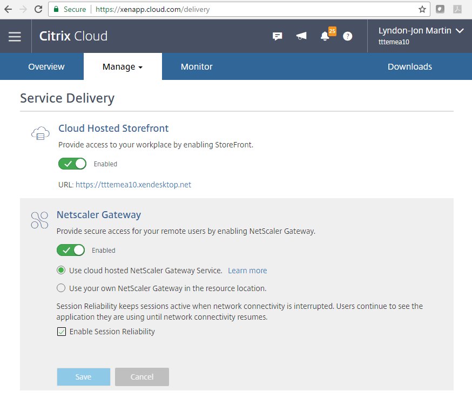Click the PDF extension icon
This screenshot has height=405, width=472.
click(x=457, y=9)
